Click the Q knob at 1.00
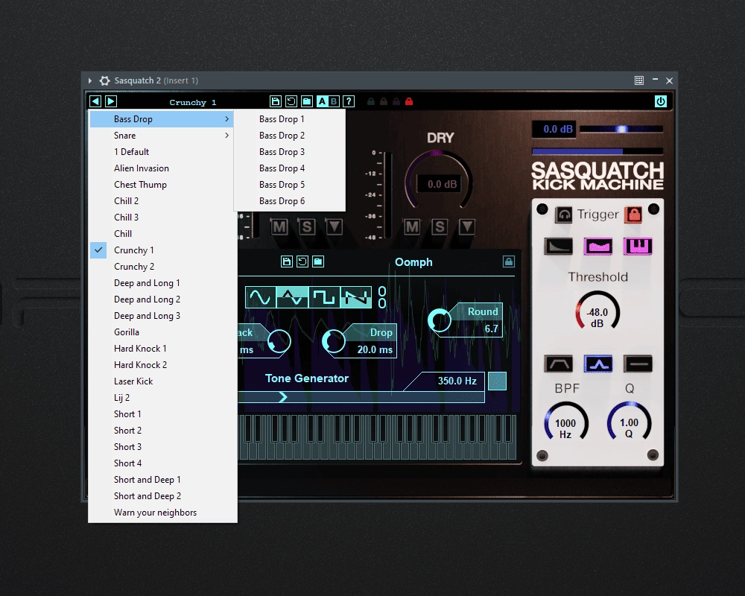 629,422
